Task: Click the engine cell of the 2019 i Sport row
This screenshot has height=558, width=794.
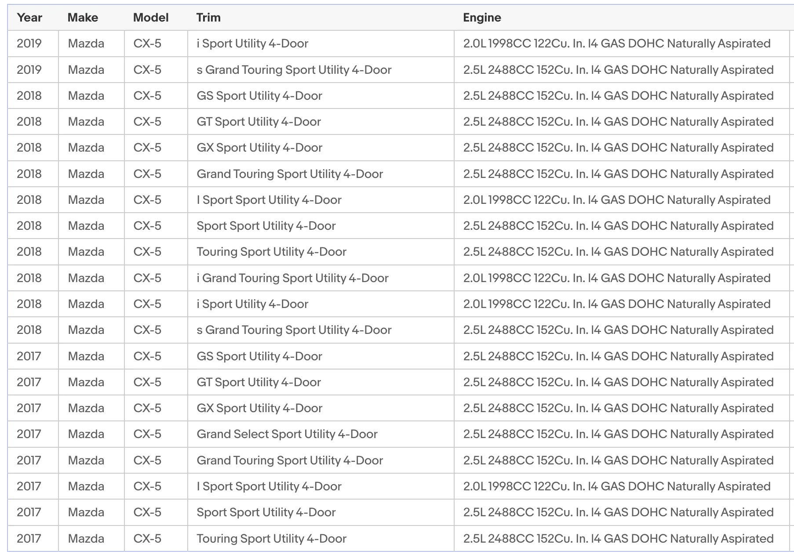Action: [x=622, y=43]
